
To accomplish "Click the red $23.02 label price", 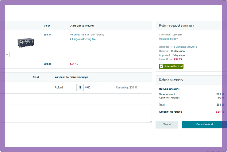I will pos(178,59).
